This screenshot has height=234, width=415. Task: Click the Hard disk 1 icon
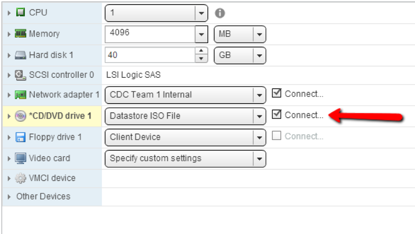tap(21, 55)
